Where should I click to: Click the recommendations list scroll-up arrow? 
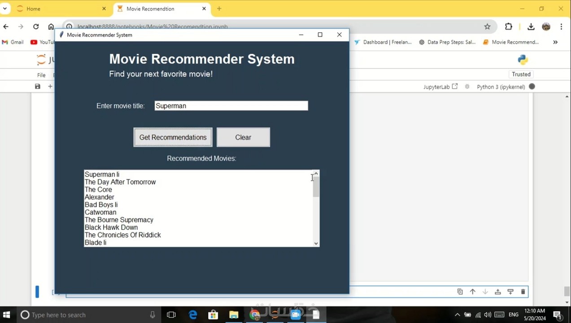tap(316, 174)
